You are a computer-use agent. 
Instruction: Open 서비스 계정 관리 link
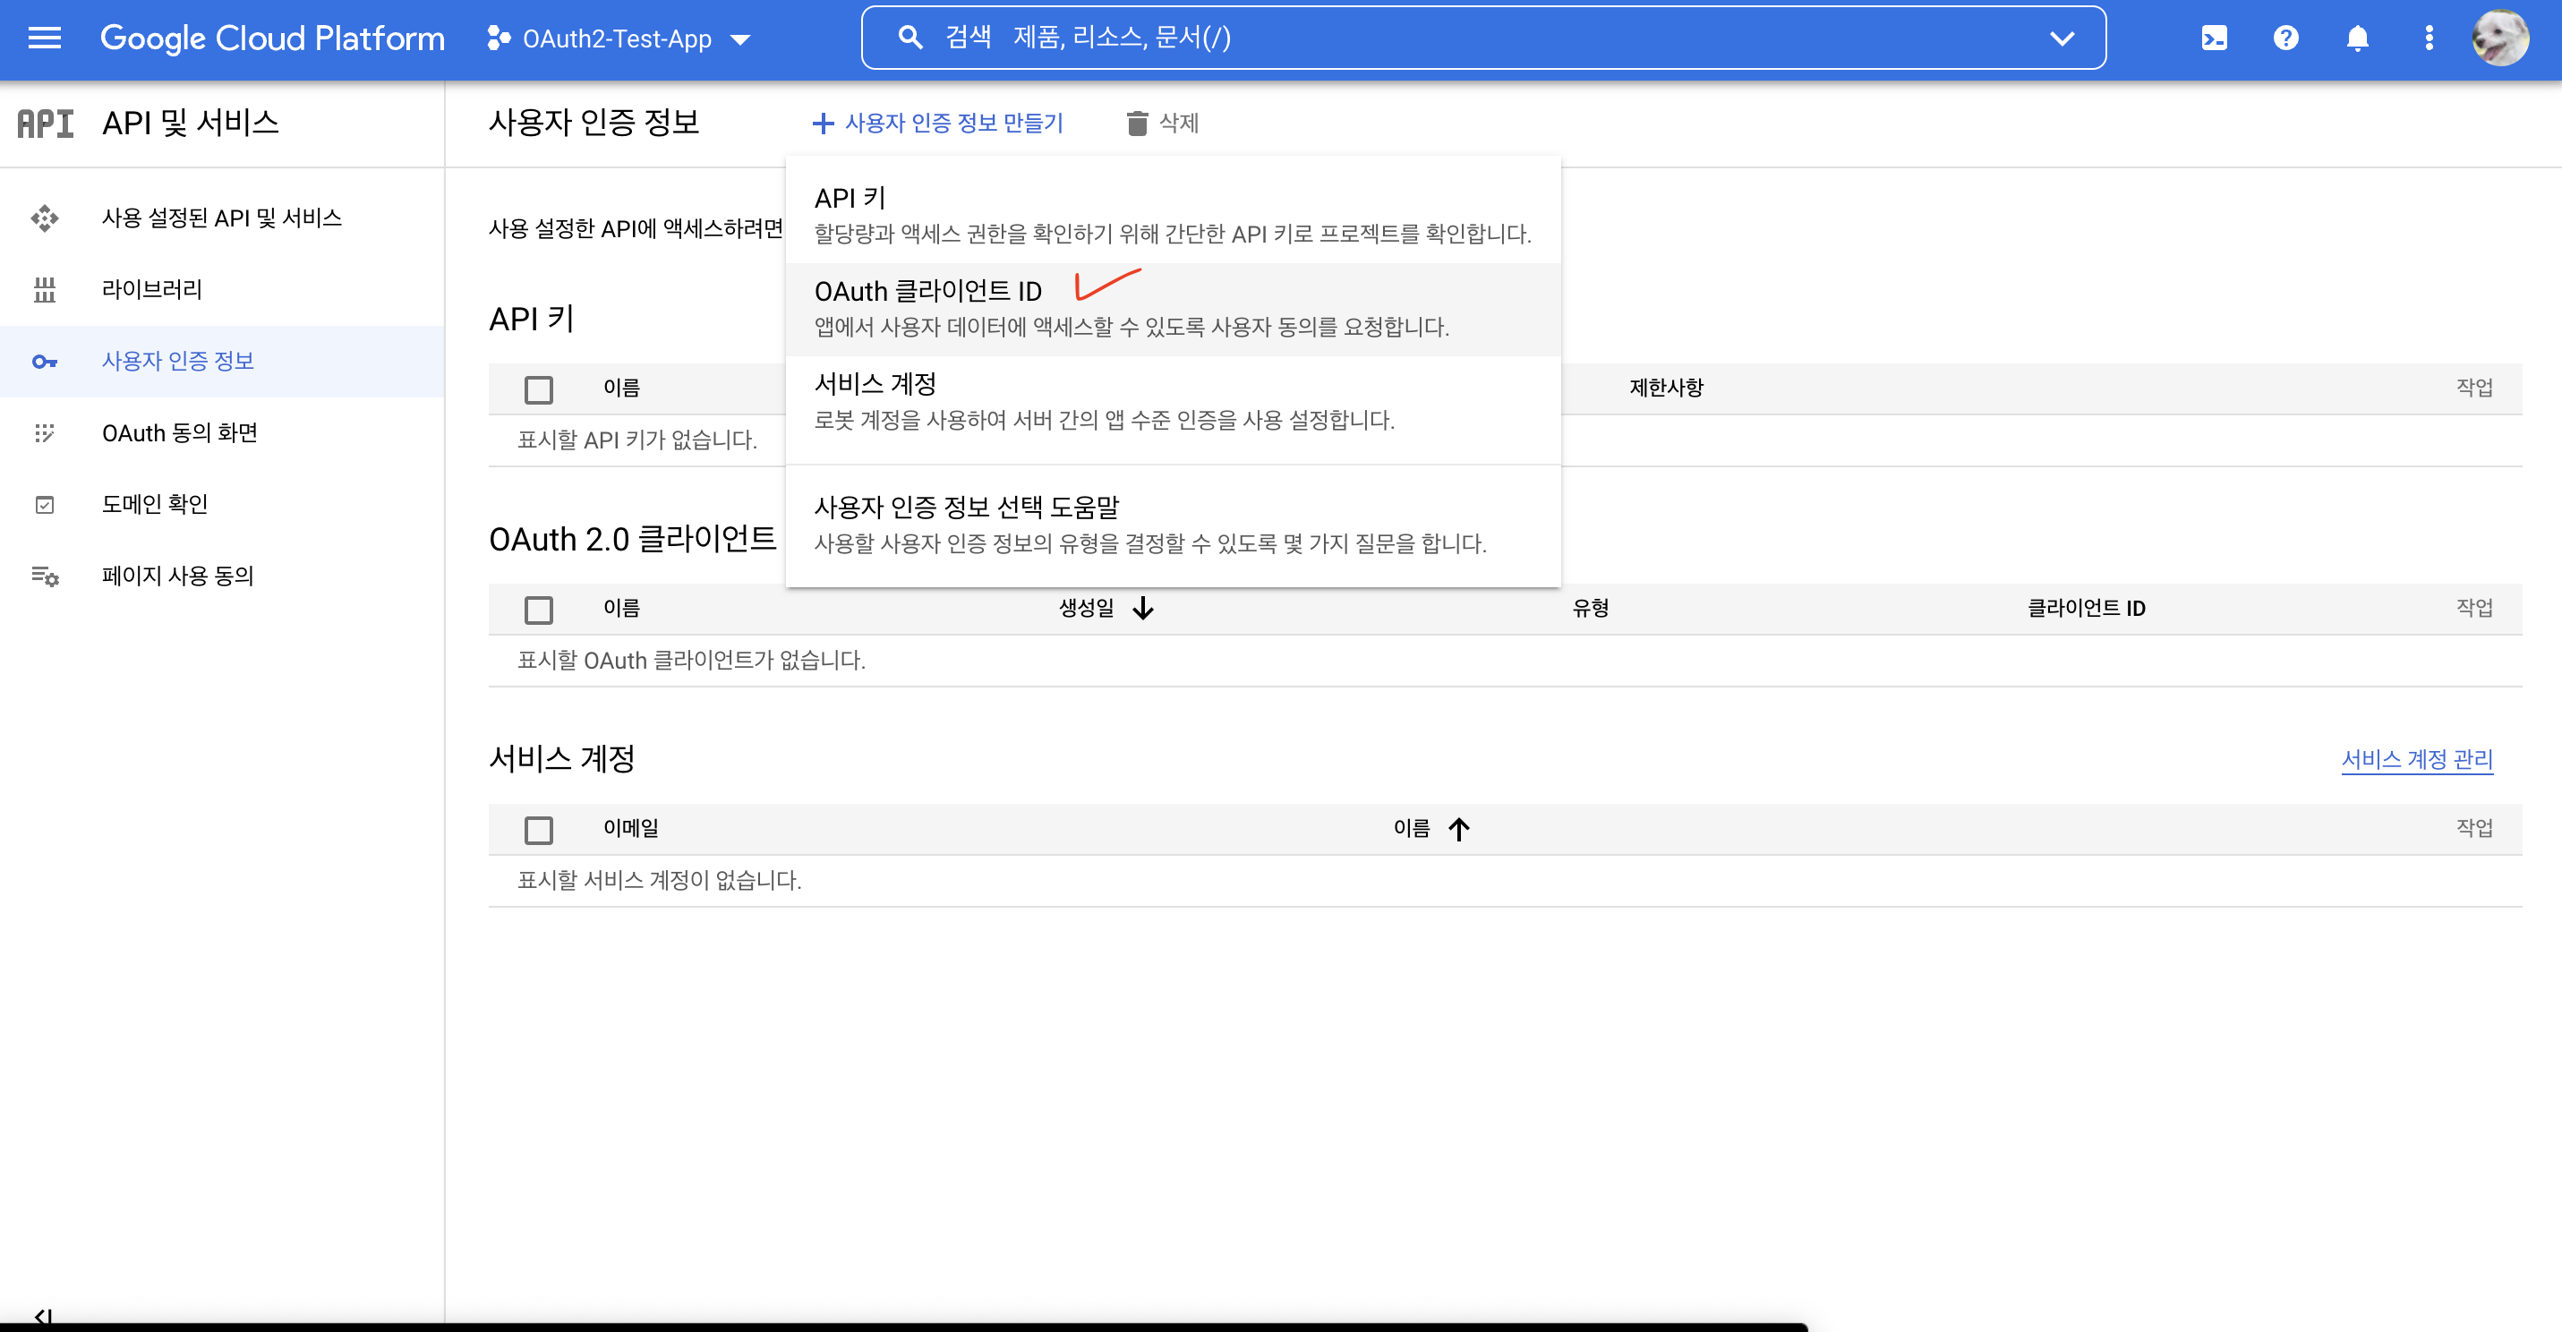click(2416, 759)
